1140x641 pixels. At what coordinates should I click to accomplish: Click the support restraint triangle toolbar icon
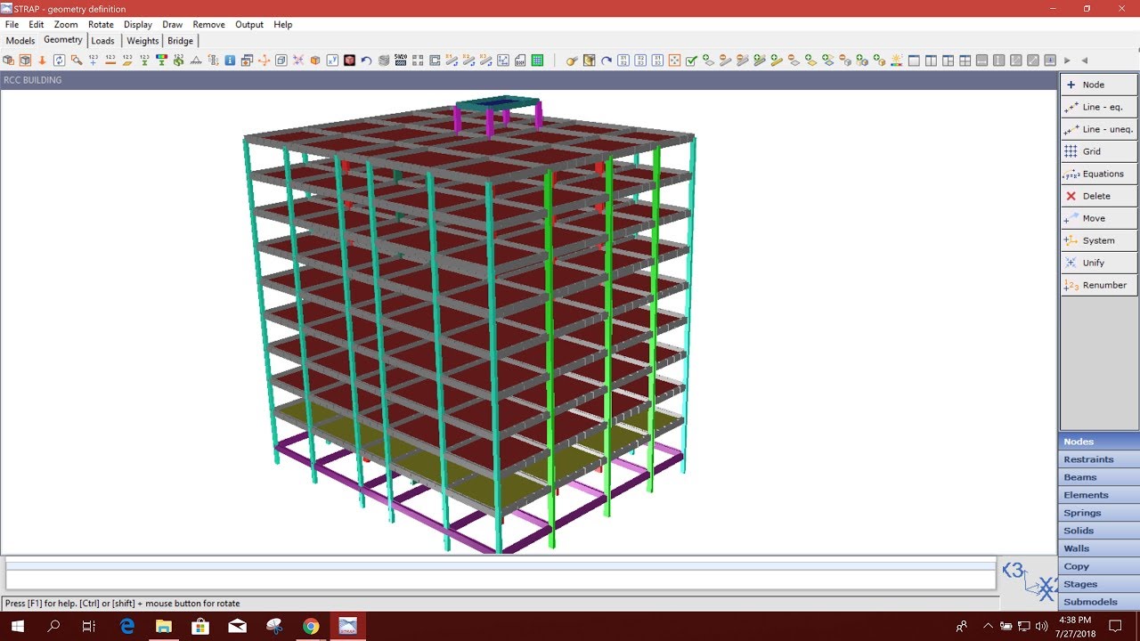coord(194,60)
